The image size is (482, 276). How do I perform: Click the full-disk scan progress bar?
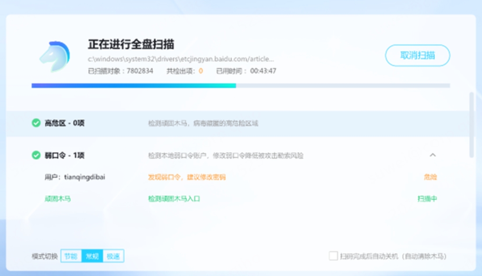pyautogui.click(x=240, y=86)
